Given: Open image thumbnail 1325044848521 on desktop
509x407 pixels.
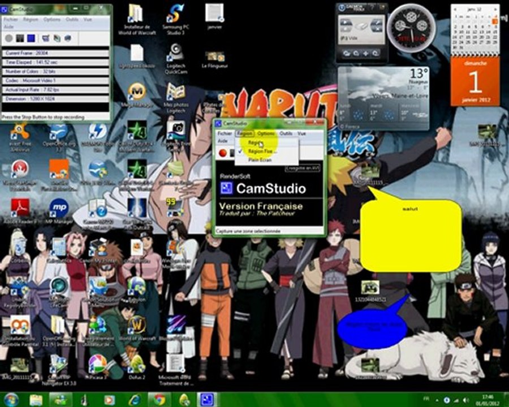Looking at the screenshot, I should 370,291.
